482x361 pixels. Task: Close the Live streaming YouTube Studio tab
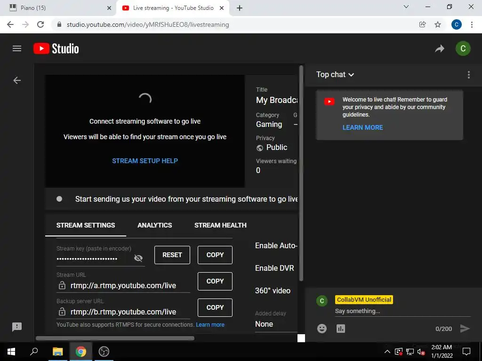(222, 8)
